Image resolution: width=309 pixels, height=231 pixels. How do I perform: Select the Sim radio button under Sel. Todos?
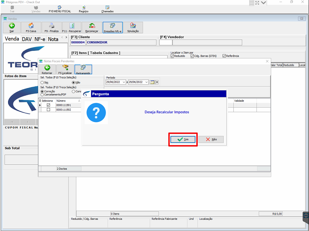42,82
